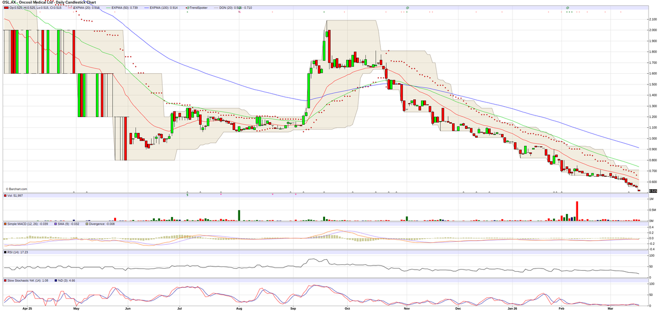
Task: Click the Mar date axis label
Action: 610,309
